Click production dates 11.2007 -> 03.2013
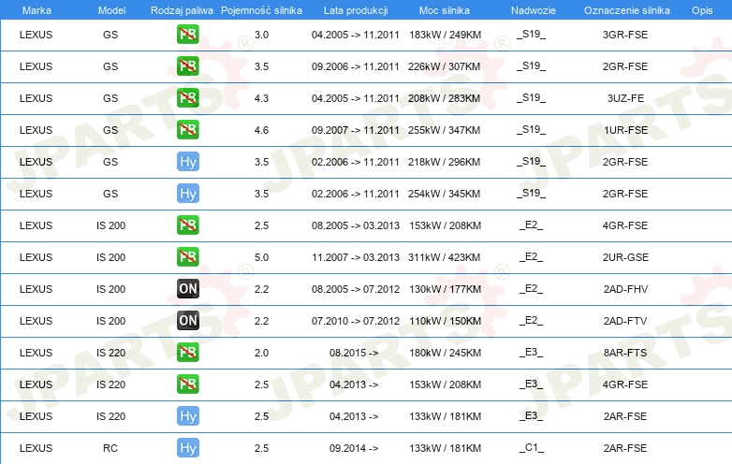The height and width of the screenshot is (464, 732). [x=356, y=257]
